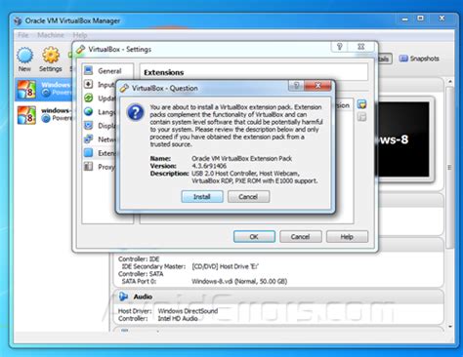Image resolution: width=463 pixels, height=357 pixels.
Task: Click the add extension package icon
Action: pos(361,104)
